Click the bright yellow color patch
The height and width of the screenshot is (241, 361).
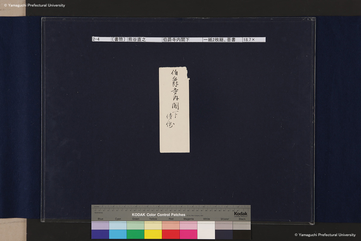point(153,234)
